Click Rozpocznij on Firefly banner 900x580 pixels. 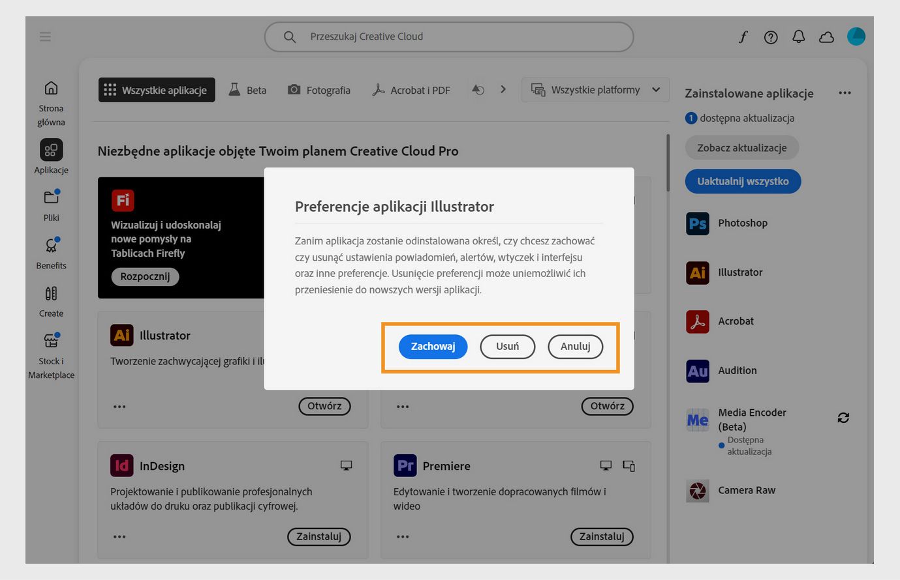pos(145,276)
